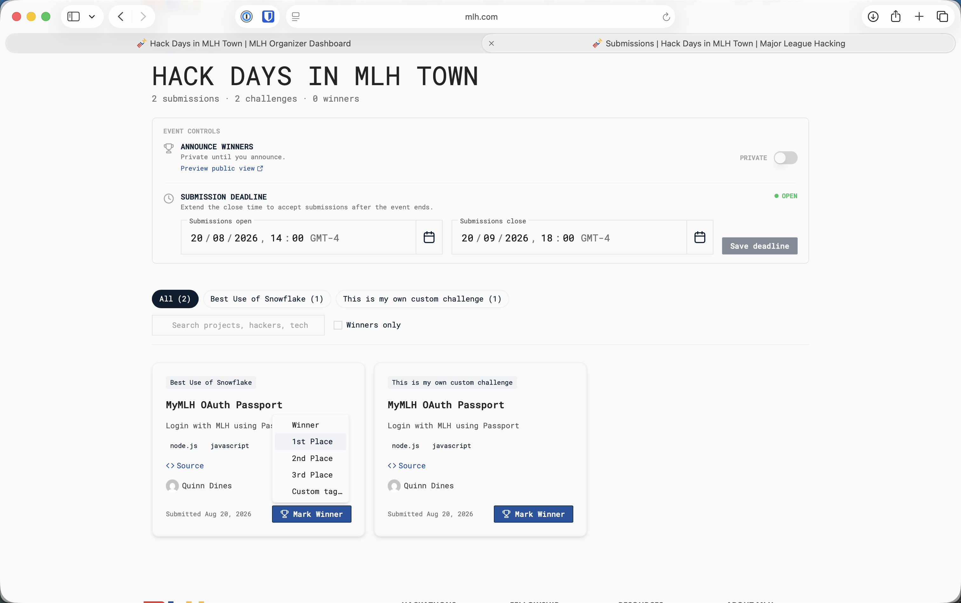This screenshot has height=603, width=961.
Task: Select the Submissions Hack Days tab
Action: (719, 44)
